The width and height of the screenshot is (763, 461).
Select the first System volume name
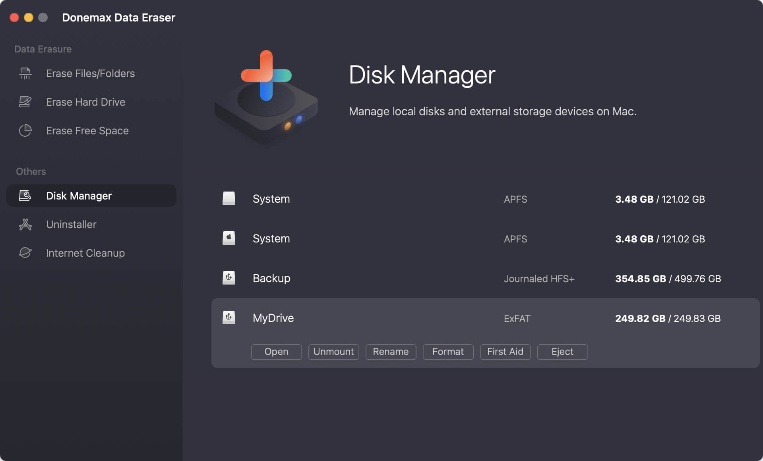(271, 199)
